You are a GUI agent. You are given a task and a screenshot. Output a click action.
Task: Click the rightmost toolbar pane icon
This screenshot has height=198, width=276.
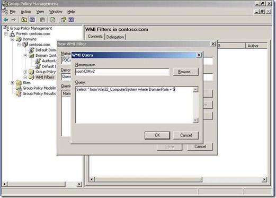[x=71, y=20]
